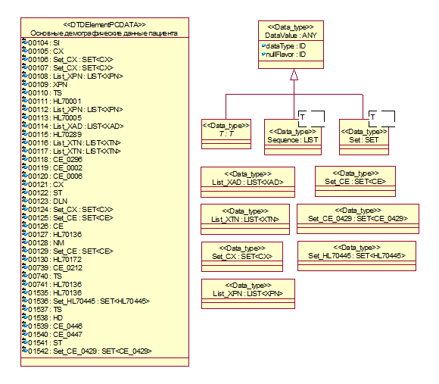439x384 pixels.
Task: Click the icon beside 00110 : TS
Action: [25, 92]
